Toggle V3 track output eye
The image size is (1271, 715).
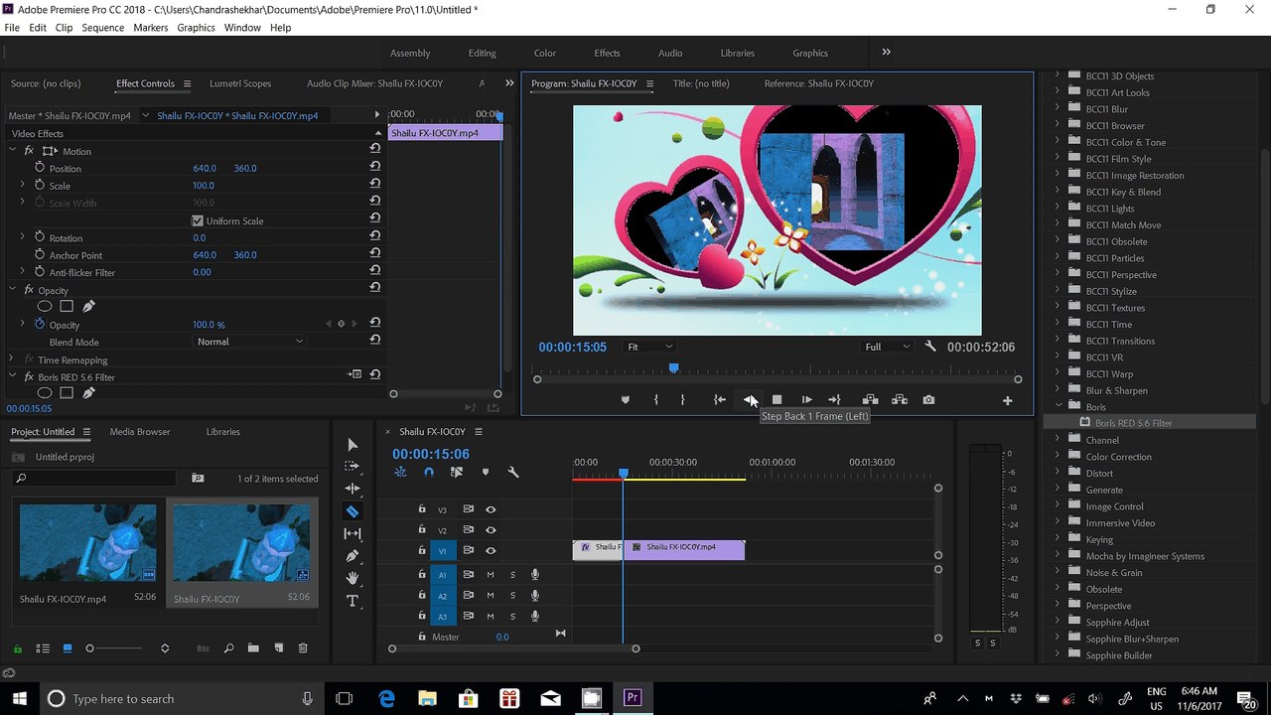(491, 509)
